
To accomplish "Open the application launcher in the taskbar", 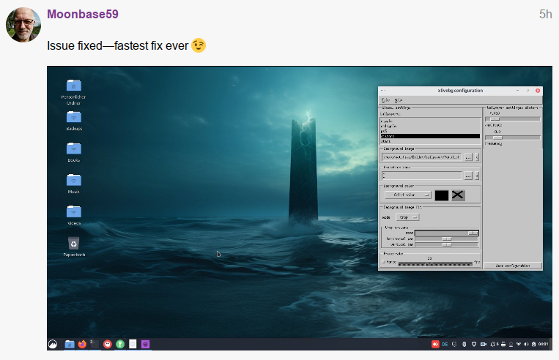I will [53, 344].
